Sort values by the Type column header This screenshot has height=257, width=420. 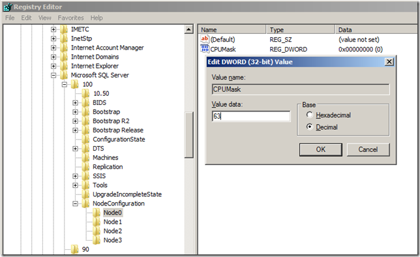[301, 29]
